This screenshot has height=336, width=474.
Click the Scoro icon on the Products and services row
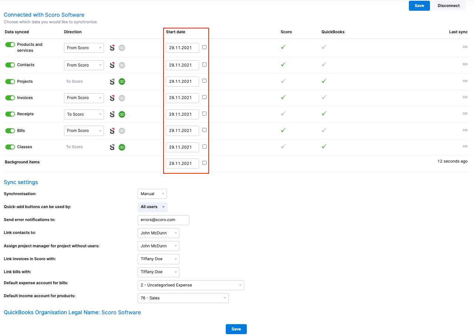(x=112, y=48)
